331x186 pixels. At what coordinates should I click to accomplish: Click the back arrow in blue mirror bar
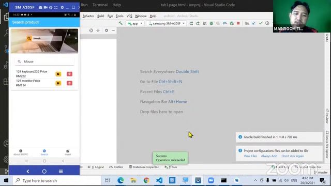tap(28, 172)
